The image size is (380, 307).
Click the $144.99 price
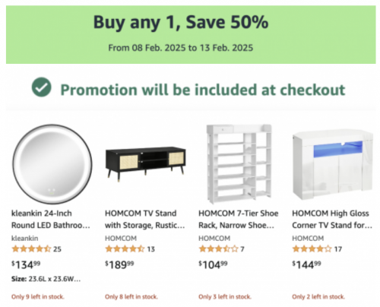click(x=306, y=264)
